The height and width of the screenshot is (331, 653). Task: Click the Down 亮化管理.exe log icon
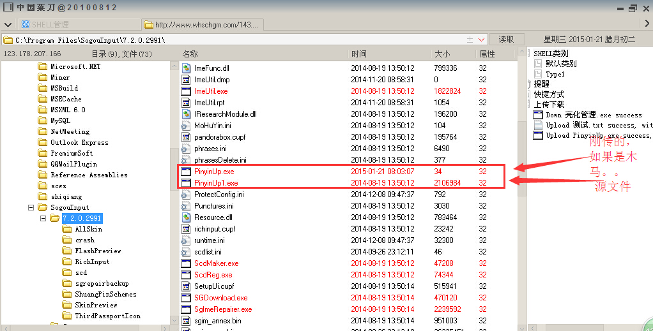tap(538, 115)
